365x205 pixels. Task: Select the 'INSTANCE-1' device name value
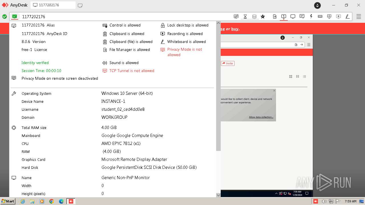coord(113,101)
